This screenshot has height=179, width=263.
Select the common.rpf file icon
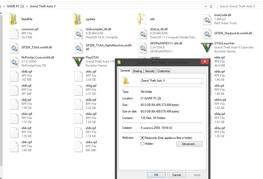point(14,34)
